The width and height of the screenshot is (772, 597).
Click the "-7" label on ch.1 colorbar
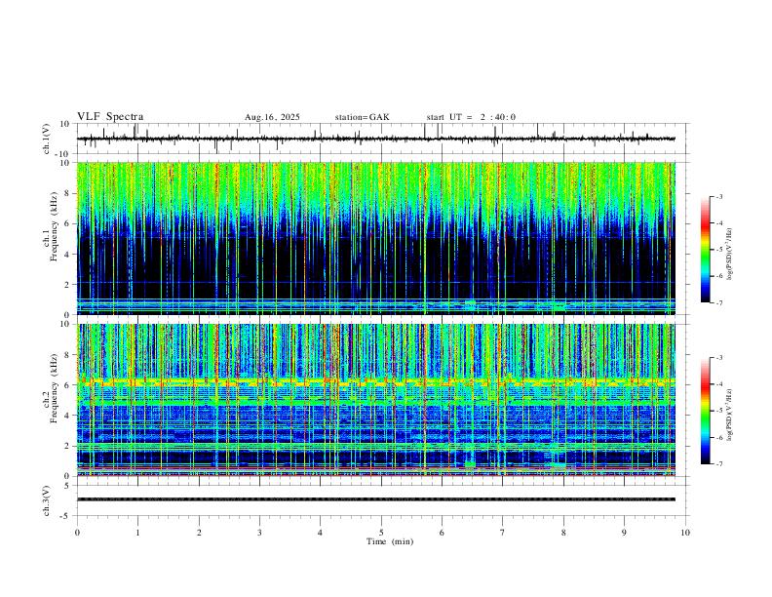tap(719, 303)
